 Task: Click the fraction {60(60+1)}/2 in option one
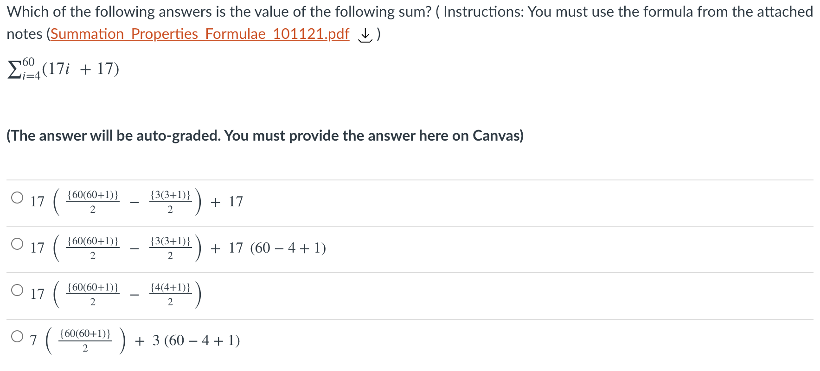[93, 201]
